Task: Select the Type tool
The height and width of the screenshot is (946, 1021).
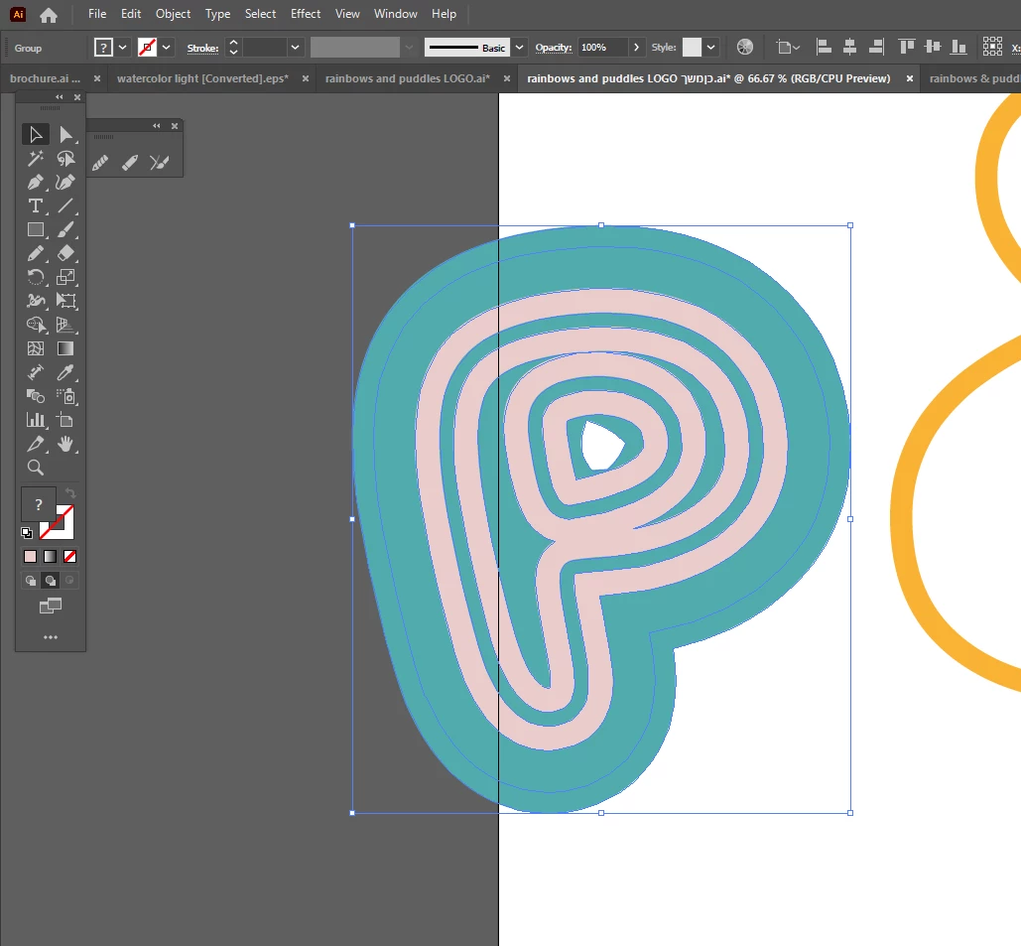Action: [x=35, y=205]
